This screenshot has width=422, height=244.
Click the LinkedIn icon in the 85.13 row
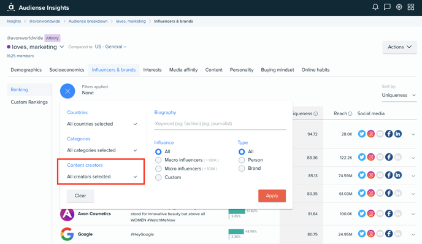point(398,175)
